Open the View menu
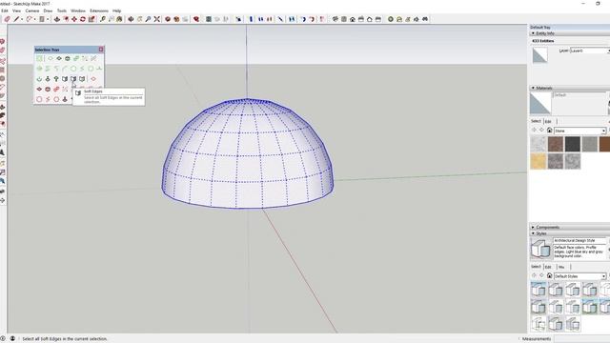The width and height of the screenshot is (610, 343). [17, 10]
